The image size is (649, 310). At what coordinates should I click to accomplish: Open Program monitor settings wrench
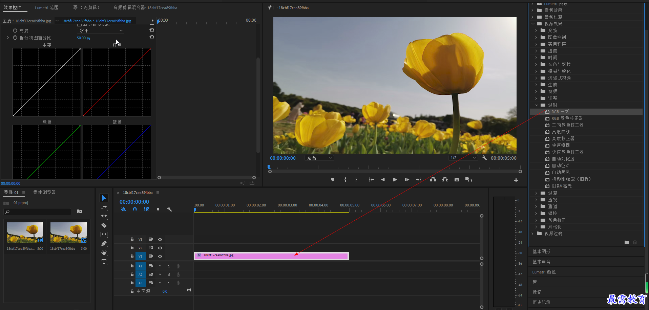(x=484, y=158)
